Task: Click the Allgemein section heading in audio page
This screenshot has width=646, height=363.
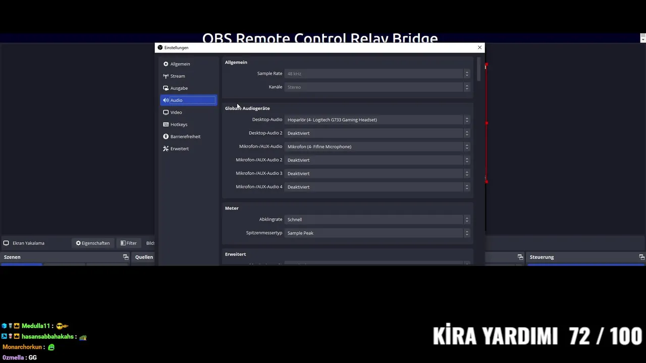Action: (236, 63)
